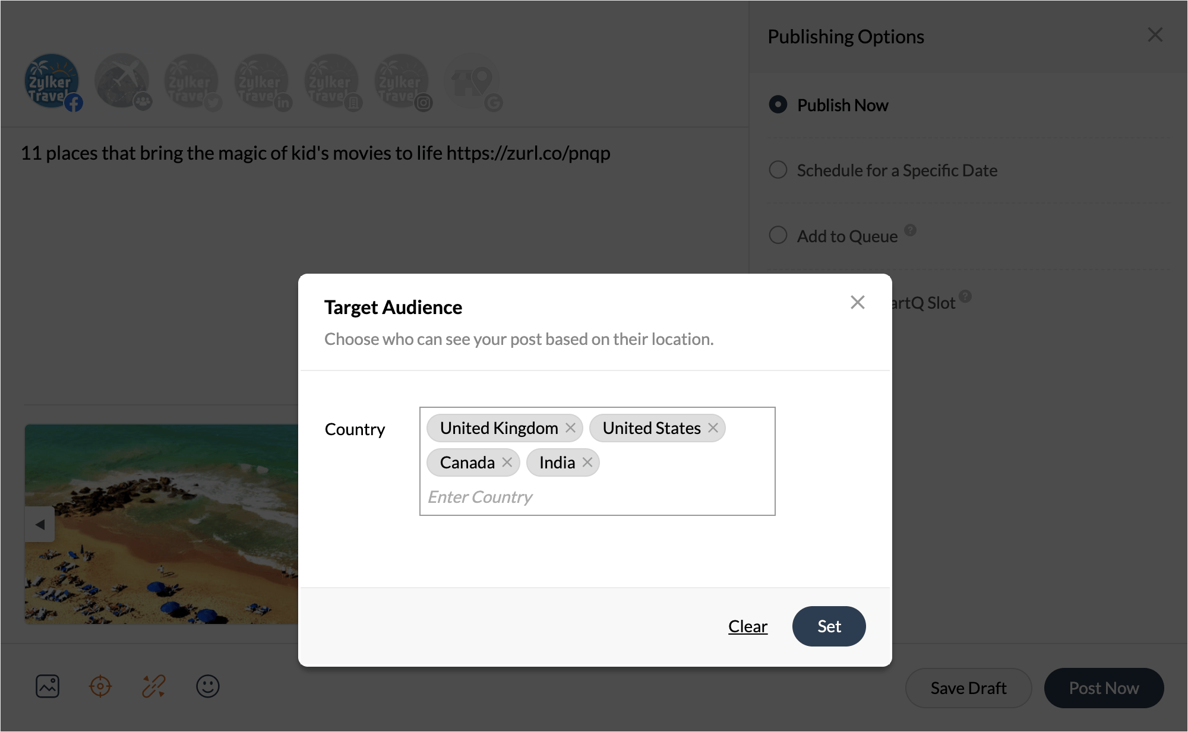Close the Target Audience dialog
The image size is (1188, 732).
(857, 302)
